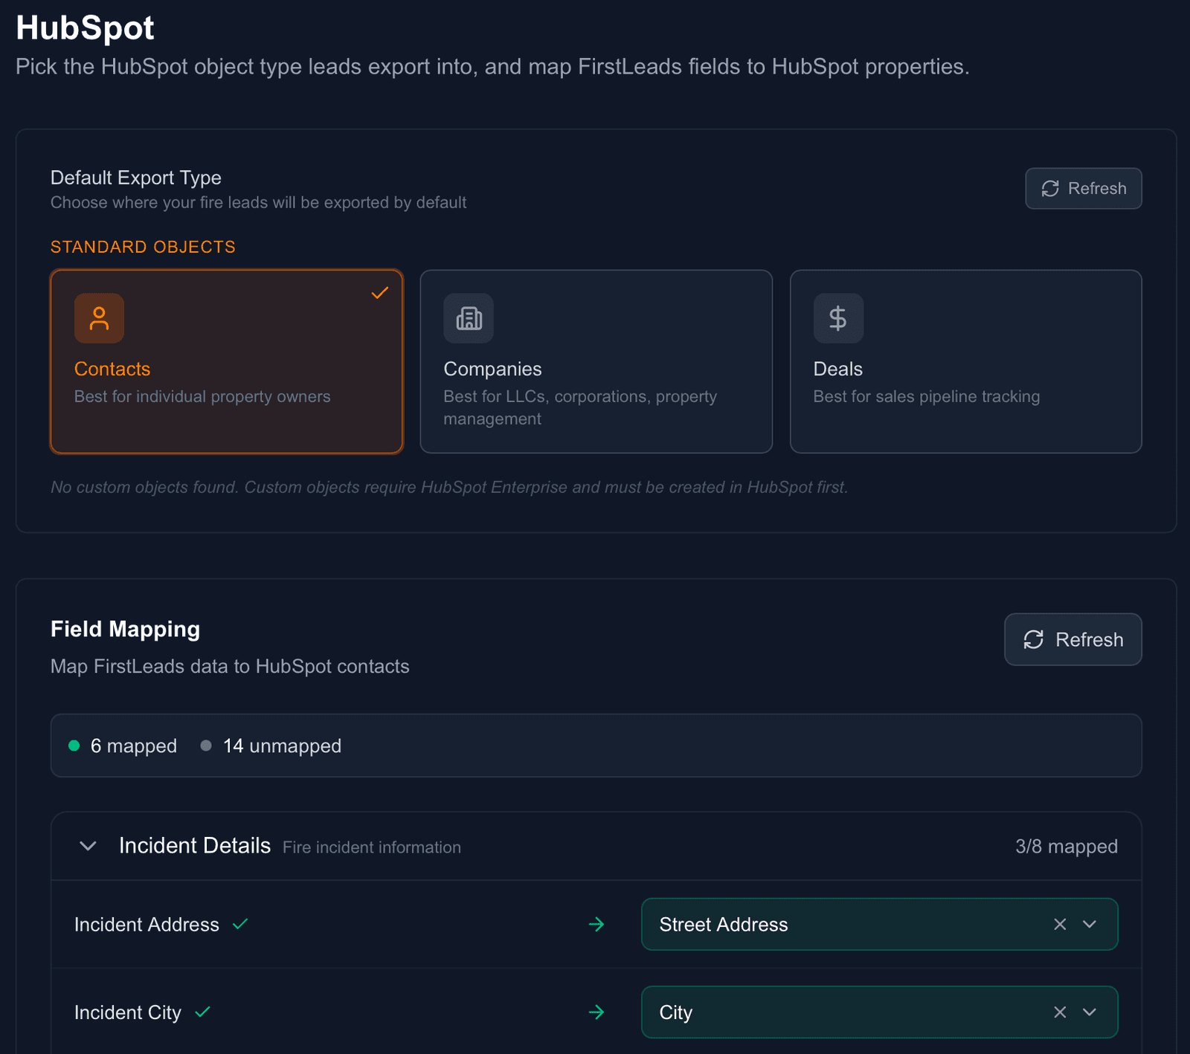1190x1054 pixels.
Task: Click the gray dot next to 14 unmapped
Action: pyautogui.click(x=206, y=746)
